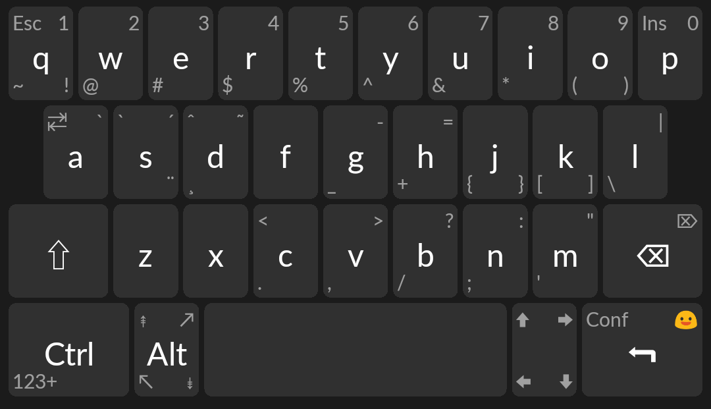Tap the p key with Ins label
This screenshot has width=711, height=409.
click(670, 53)
